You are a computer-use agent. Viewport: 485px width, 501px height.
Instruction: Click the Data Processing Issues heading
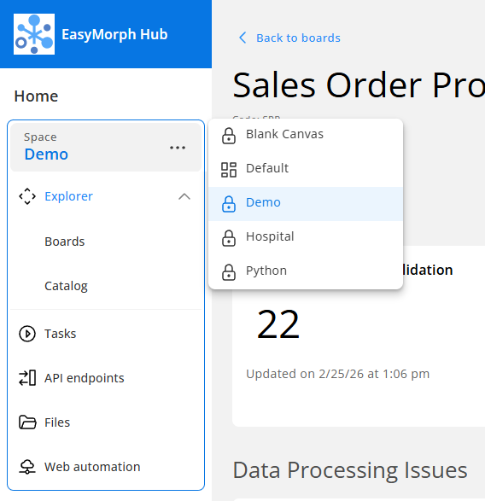[x=350, y=470]
